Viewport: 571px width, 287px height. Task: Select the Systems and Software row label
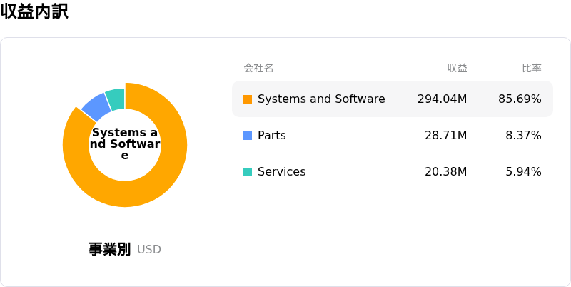tap(321, 99)
